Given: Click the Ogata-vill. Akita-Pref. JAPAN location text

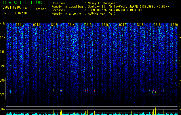Looking at the screenshot, I should (128, 7).
